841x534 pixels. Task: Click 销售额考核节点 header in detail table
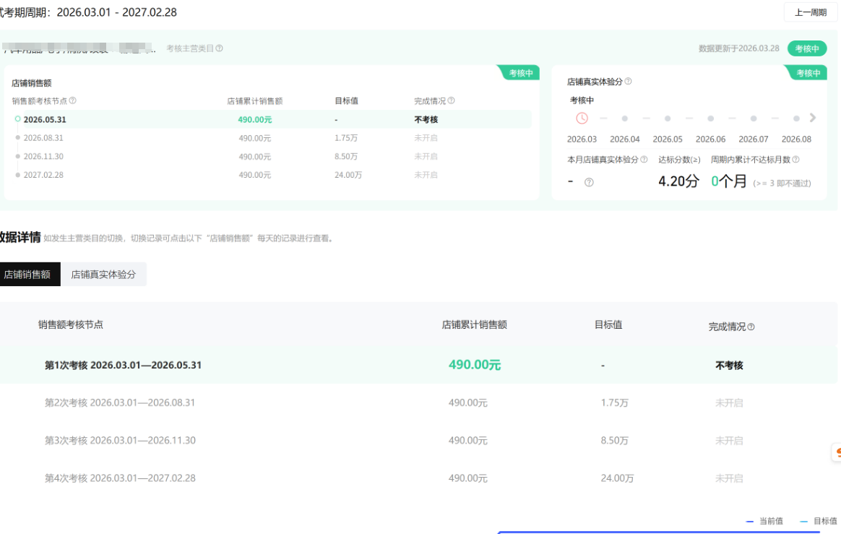click(x=71, y=324)
